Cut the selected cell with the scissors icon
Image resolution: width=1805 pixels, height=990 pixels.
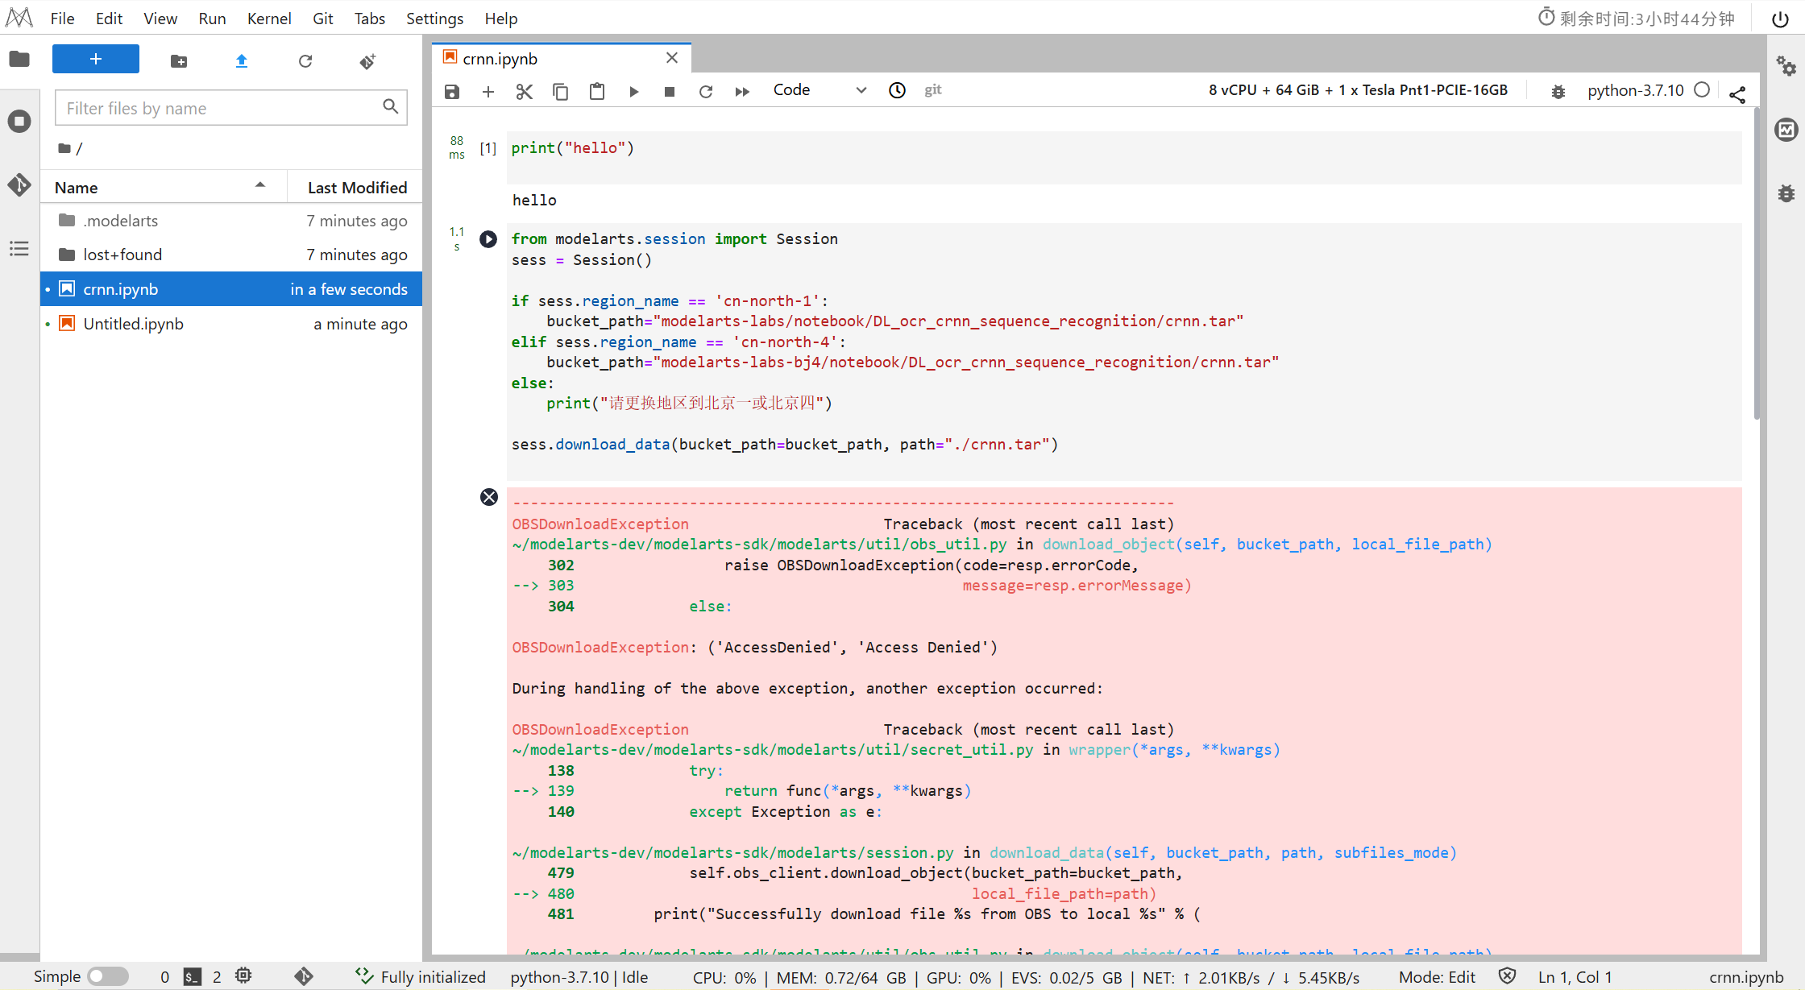point(525,92)
